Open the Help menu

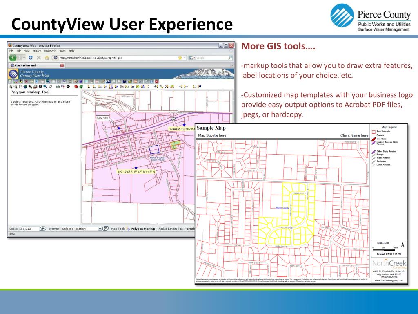click(x=71, y=51)
